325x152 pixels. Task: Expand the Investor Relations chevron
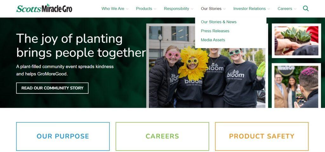(269, 9)
